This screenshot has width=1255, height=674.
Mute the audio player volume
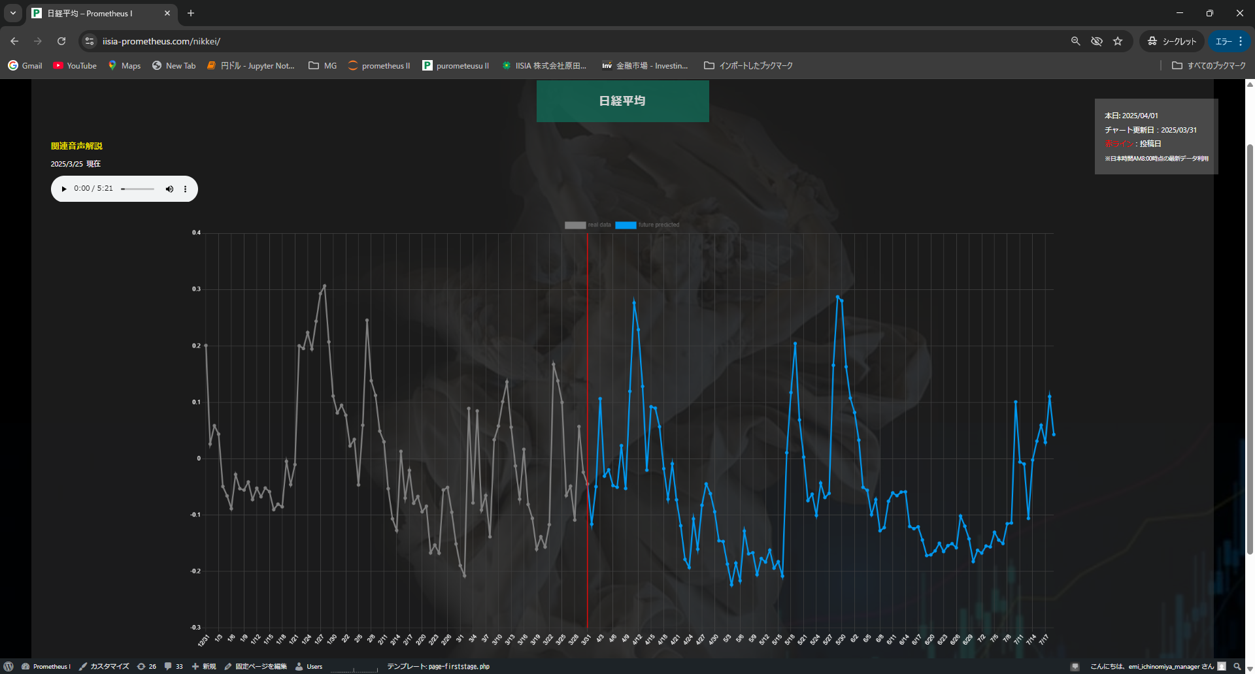169,189
